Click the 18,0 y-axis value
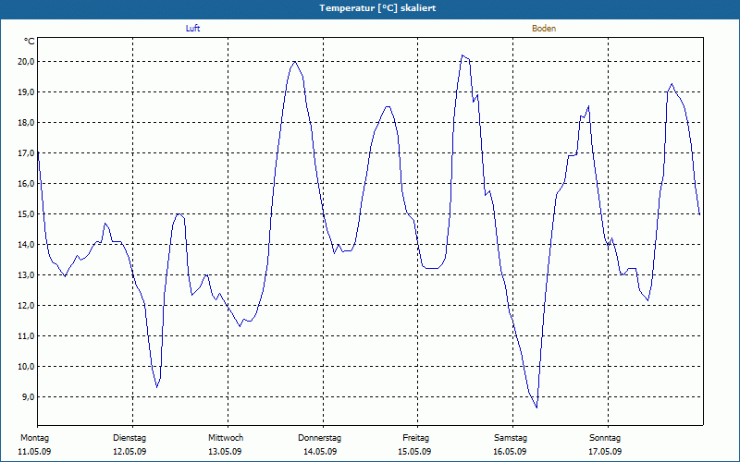740x462 pixels. 26,123
